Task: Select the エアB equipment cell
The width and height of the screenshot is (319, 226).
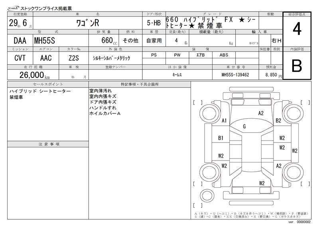Action: pyautogui.click(x=201, y=55)
